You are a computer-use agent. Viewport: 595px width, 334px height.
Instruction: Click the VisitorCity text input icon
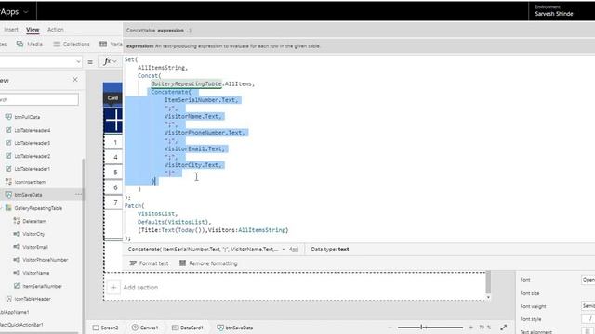coord(17,234)
